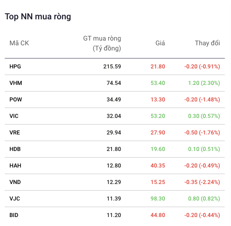Click VJC price 98.30

pyautogui.click(x=158, y=199)
